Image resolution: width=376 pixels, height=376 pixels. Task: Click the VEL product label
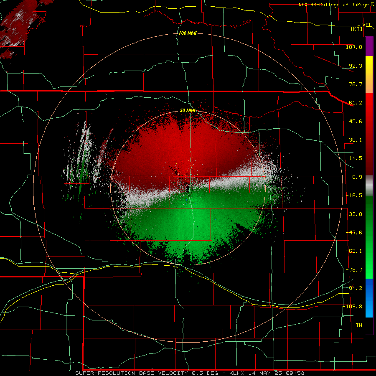point(367,25)
